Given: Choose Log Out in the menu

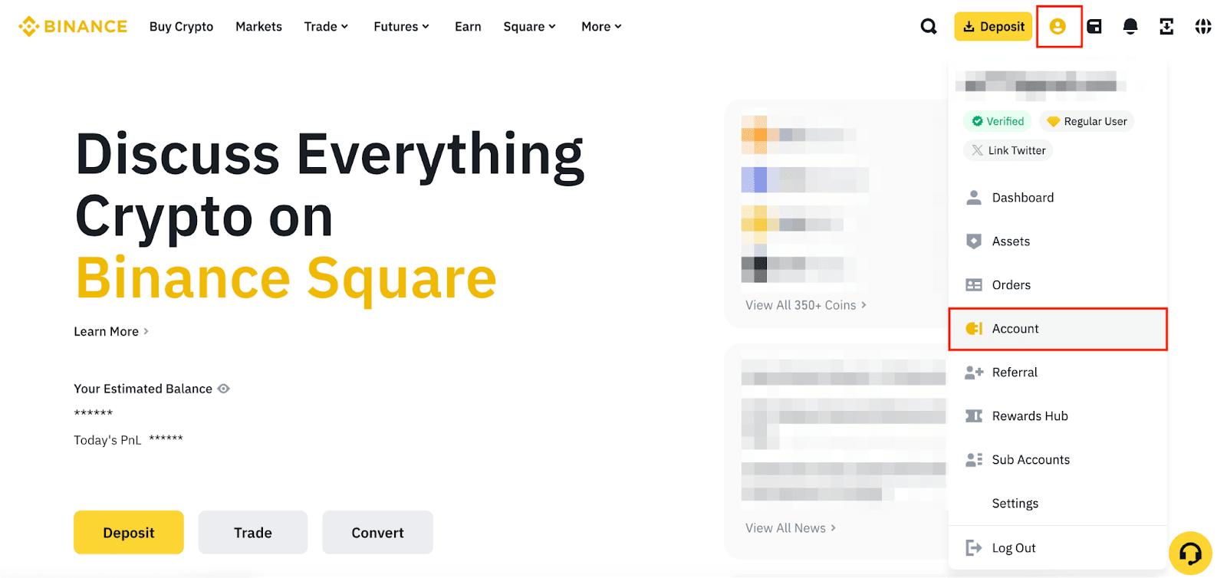Looking at the screenshot, I should 1013,548.
